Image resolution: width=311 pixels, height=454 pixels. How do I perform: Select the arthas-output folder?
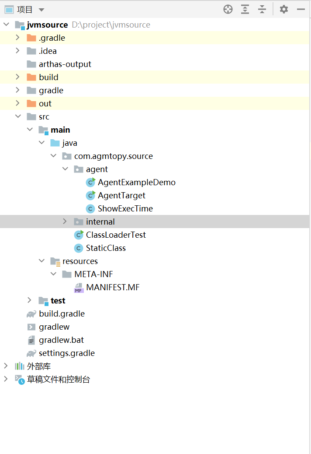(x=65, y=64)
